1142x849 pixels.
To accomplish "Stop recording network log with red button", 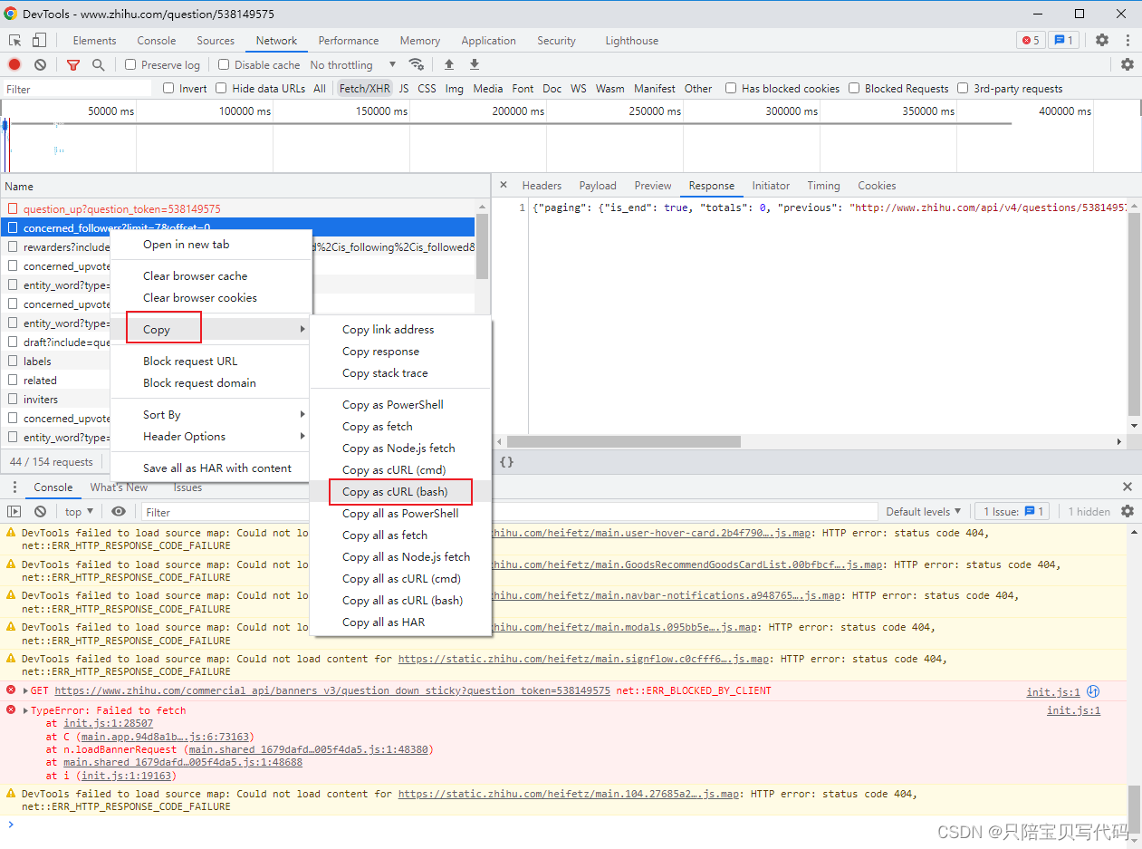I will point(14,64).
